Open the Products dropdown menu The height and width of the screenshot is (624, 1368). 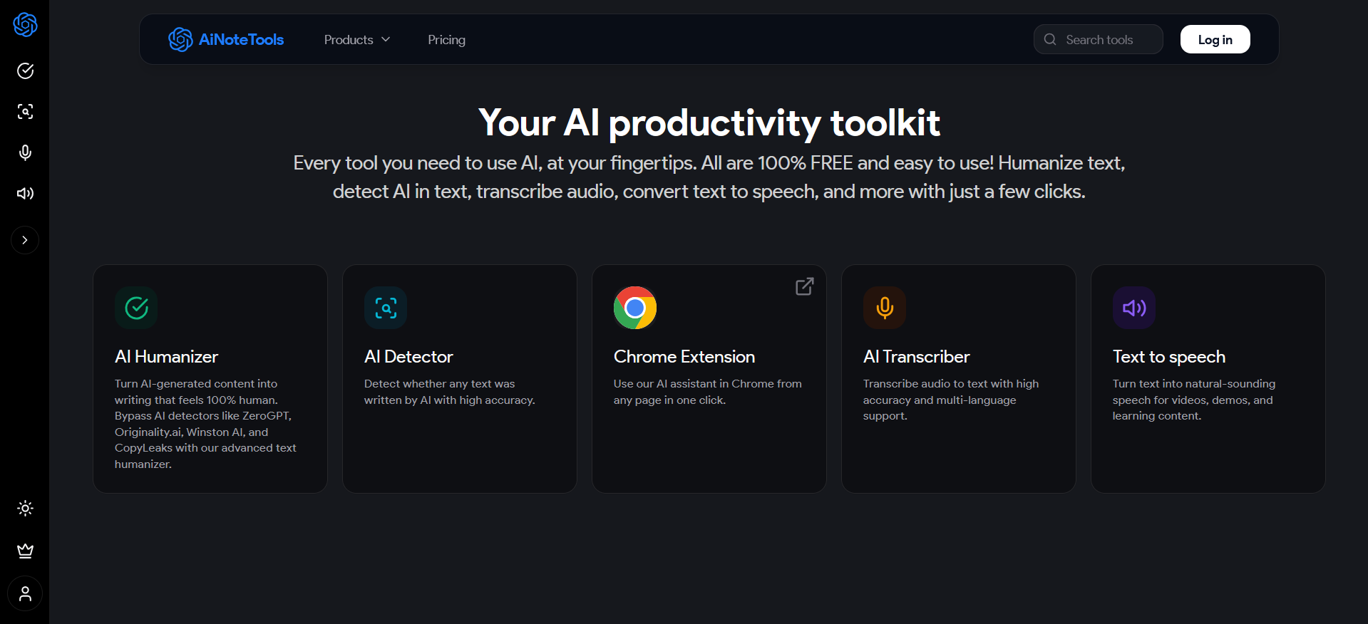tap(357, 40)
